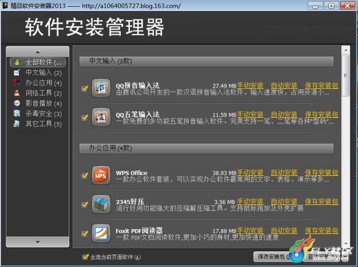Open 其它工具 (5) category

(x=38, y=124)
